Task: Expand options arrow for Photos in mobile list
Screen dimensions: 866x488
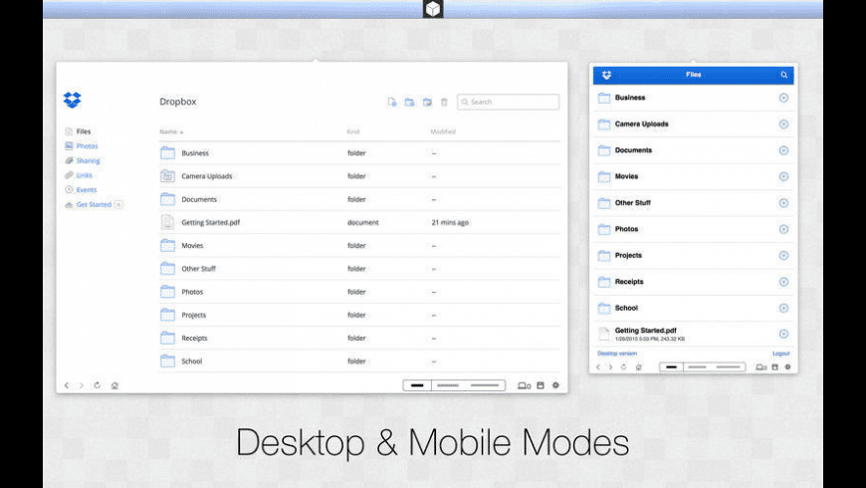Action: (783, 229)
